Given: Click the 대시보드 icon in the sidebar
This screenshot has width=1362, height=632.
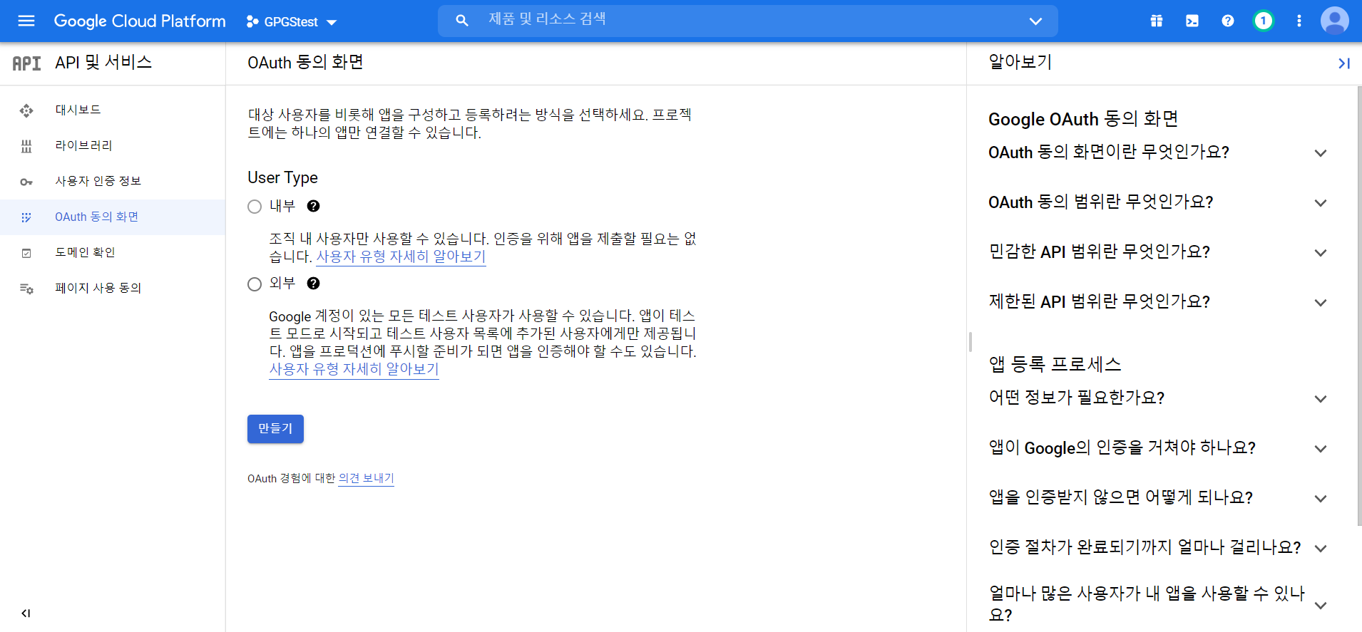Looking at the screenshot, I should pyautogui.click(x=26, y=110).
